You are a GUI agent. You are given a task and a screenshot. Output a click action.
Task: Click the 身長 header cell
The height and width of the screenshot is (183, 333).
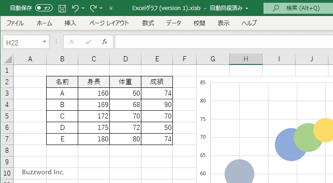coord(94,82)
